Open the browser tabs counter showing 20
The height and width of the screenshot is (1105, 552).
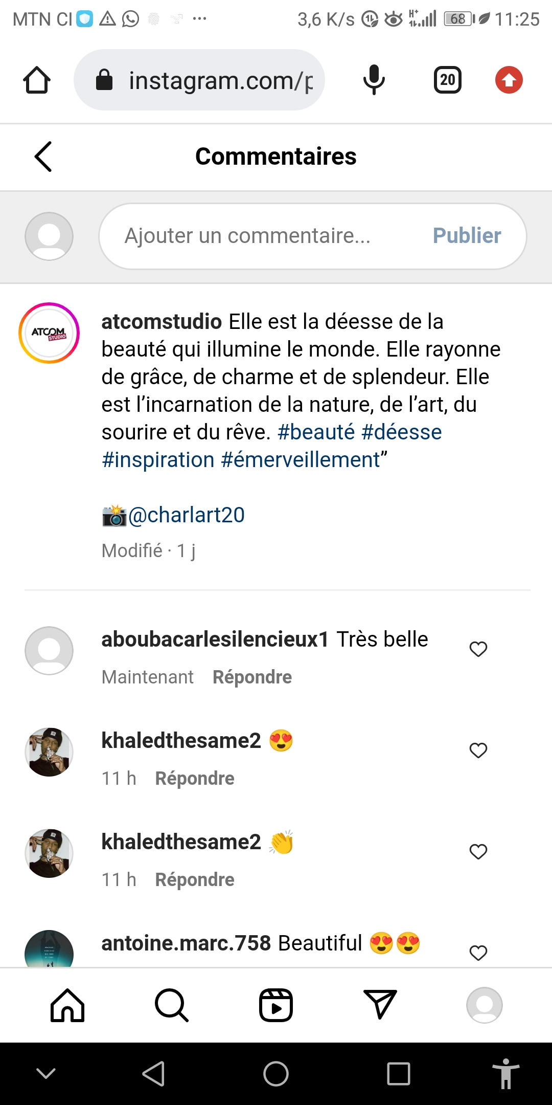pyautogui.click(x=448, y=80)
